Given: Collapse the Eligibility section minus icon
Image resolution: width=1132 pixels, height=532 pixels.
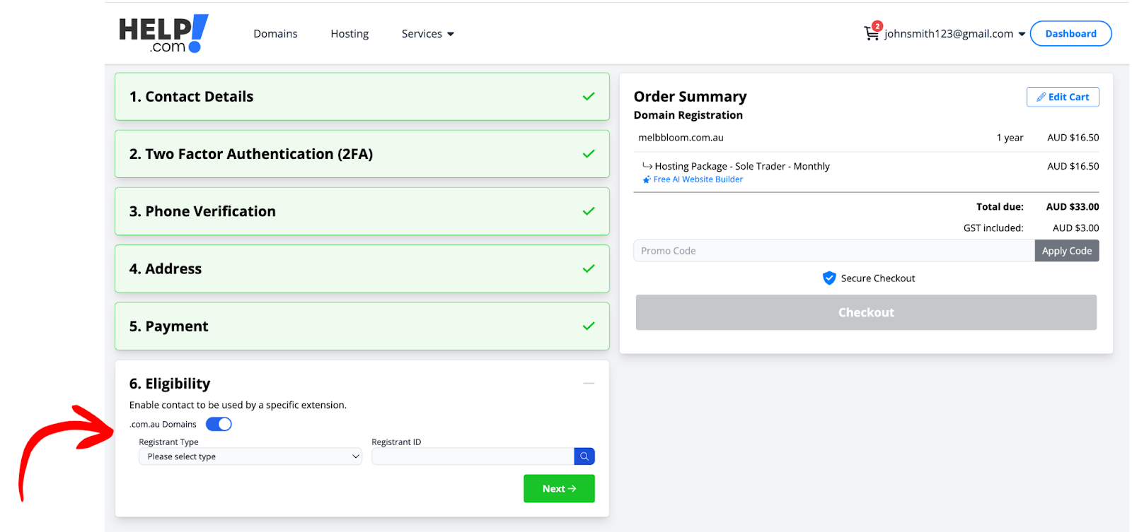Looking at the screenshot, I should (588, 384).
